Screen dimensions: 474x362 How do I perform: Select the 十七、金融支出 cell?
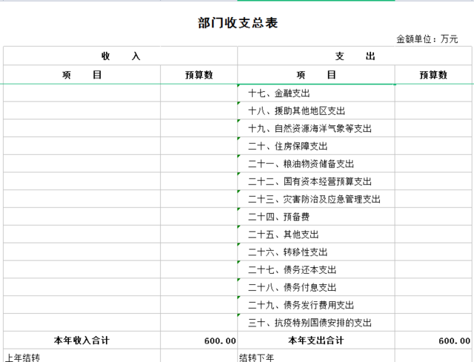(x=279, y=93)
